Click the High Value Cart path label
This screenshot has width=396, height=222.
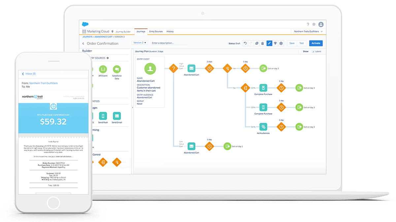click(x=181, y=65)
